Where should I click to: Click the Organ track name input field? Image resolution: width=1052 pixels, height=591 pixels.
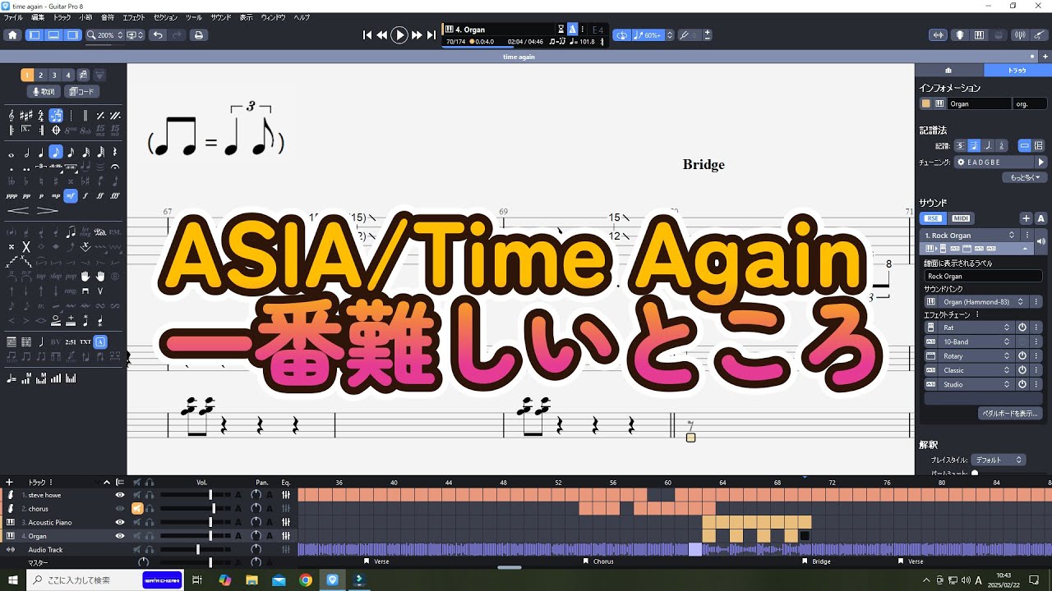(979, 104)
